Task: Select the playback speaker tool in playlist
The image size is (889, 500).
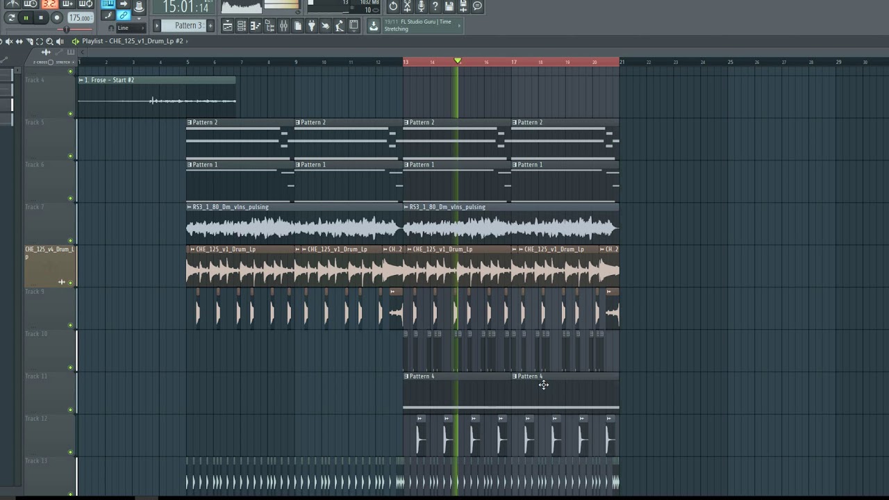Action: [x=60, y=41]
